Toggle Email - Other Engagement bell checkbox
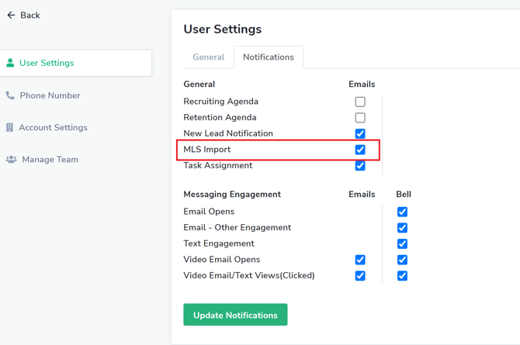The height and width of the screenshot is (345, 520). [x=402, y=228]
